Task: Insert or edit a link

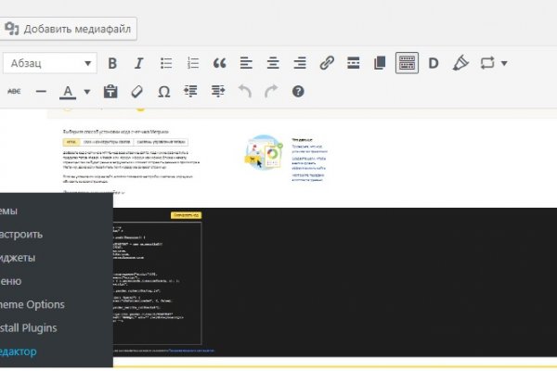Action: coord(327,63)
